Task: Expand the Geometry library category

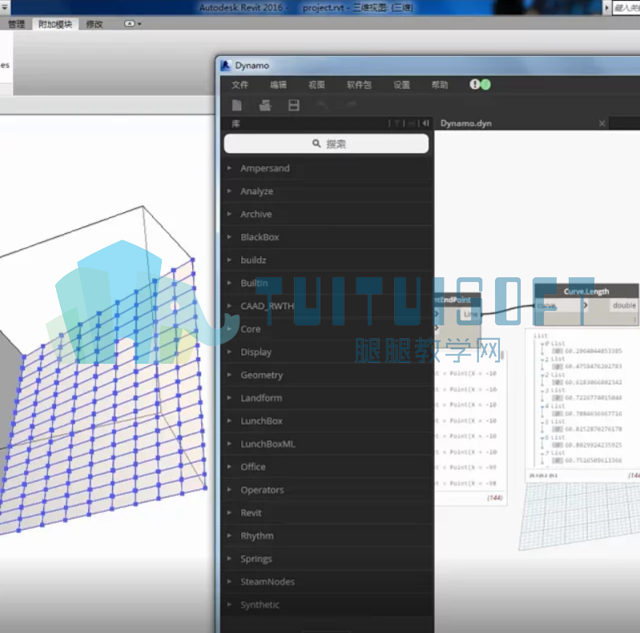Action: 328,375
